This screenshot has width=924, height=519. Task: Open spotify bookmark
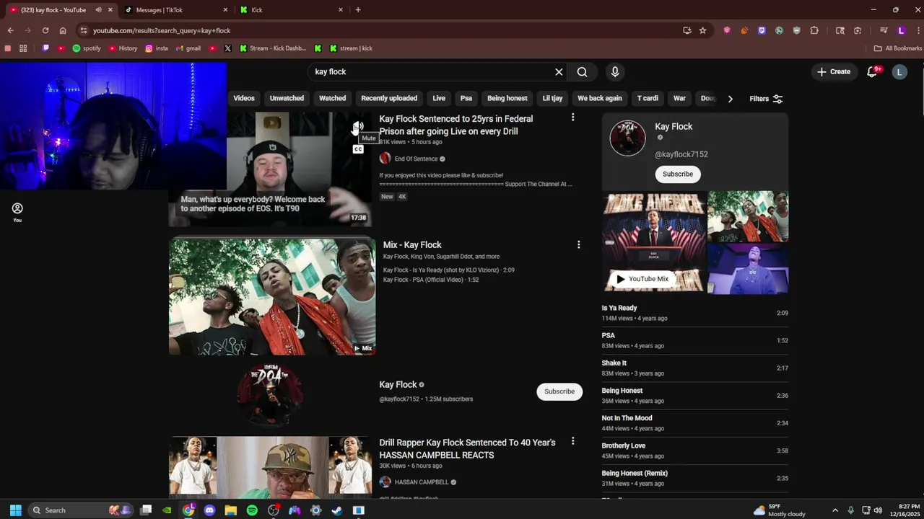tap(87, 48)
